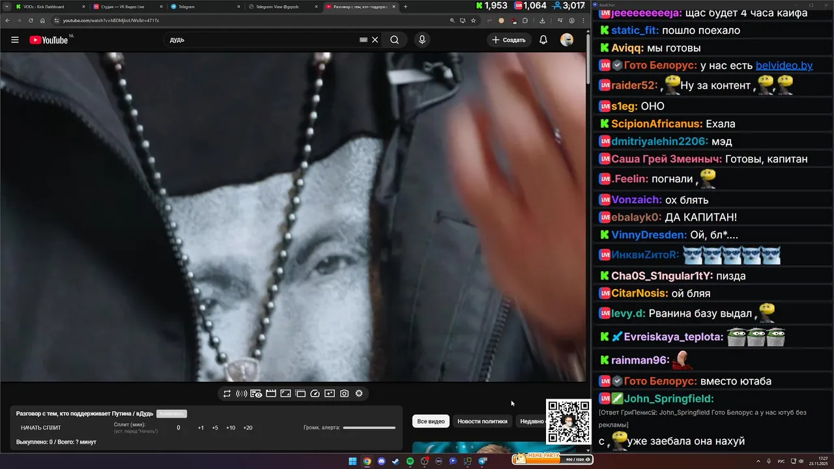Add +5 minutes to split
Viewport: 834px width, 469px height.
click(x=215, y=428)
